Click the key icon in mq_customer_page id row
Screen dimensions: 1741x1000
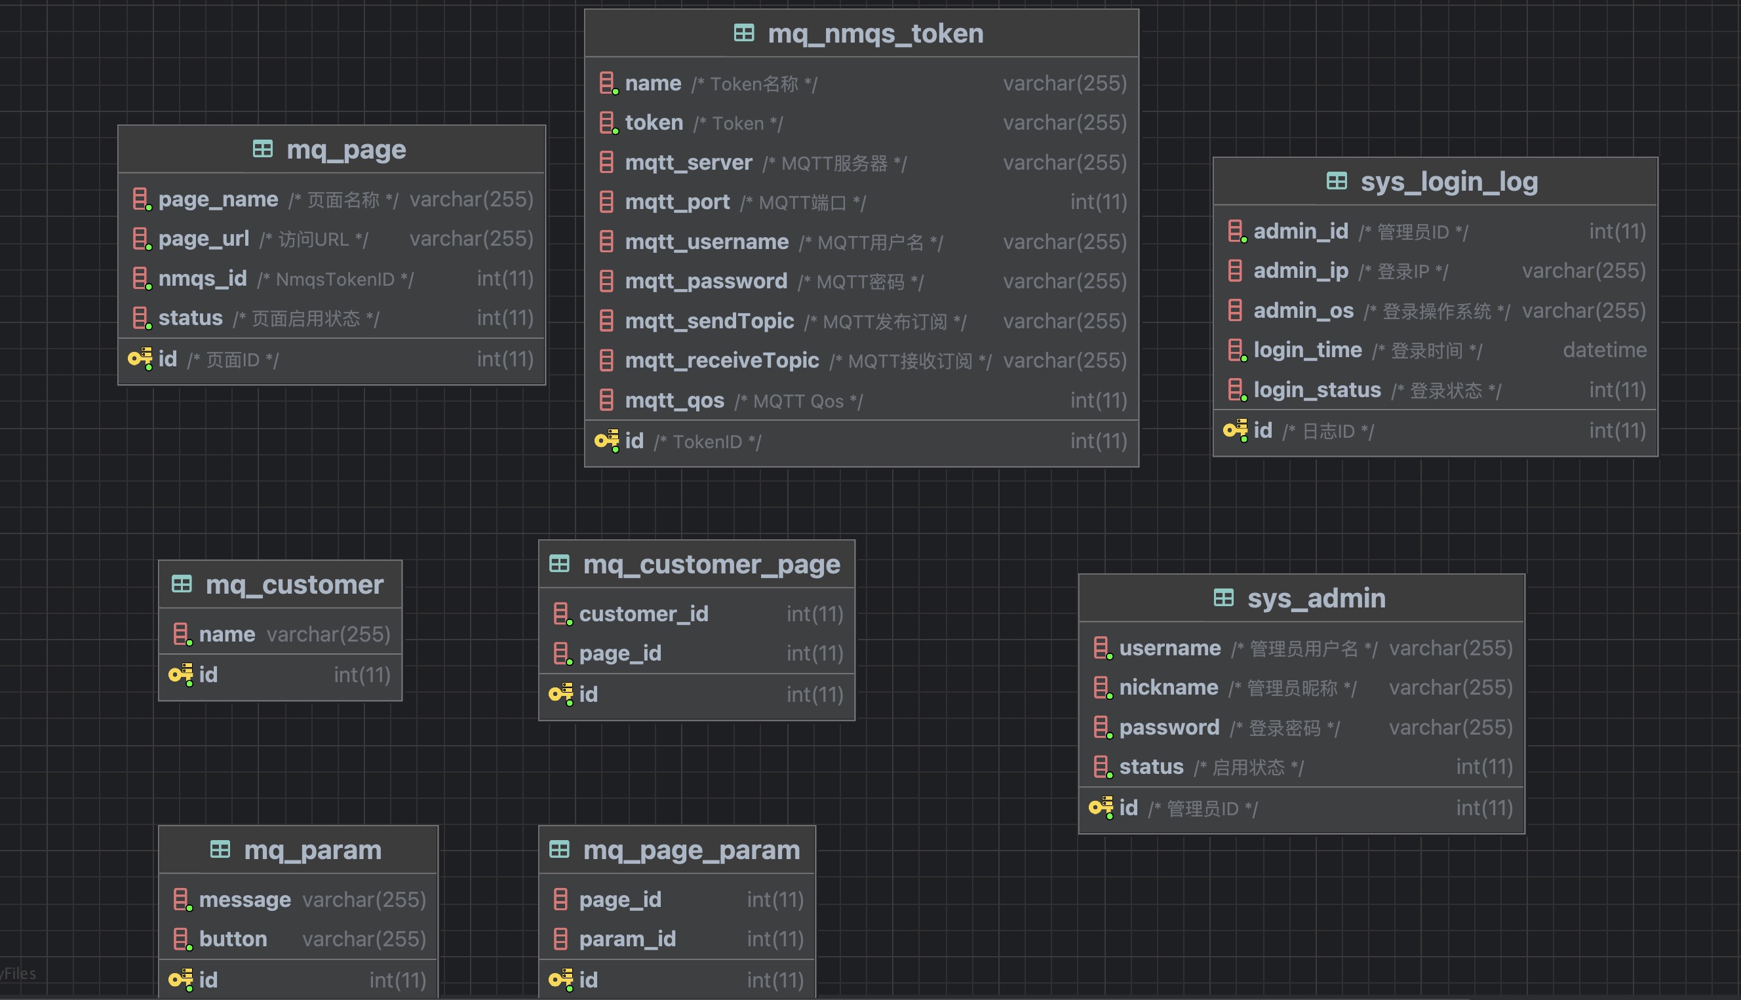click(561, 695)
